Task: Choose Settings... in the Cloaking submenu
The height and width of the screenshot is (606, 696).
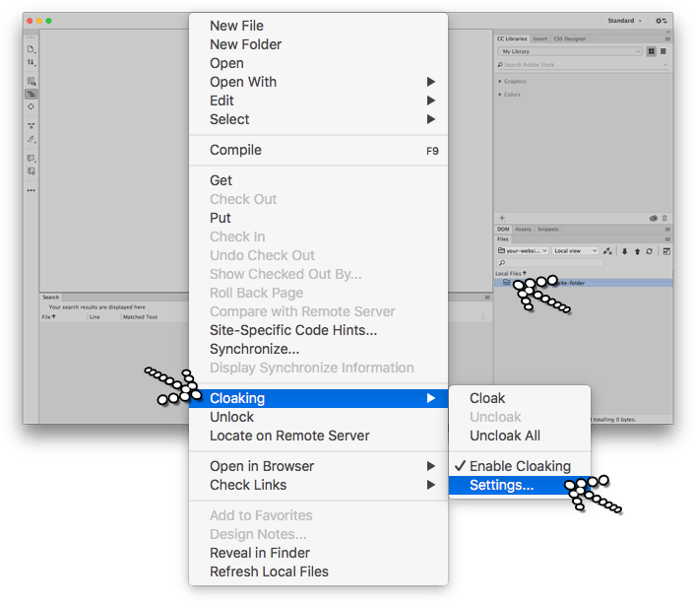Action: [520, 485]
